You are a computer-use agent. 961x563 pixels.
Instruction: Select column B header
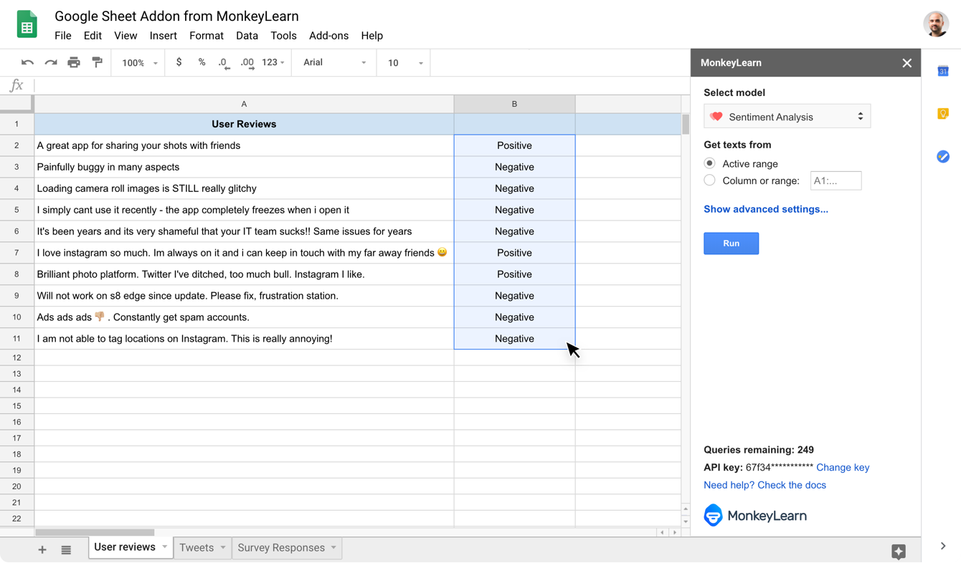tap(514, 104)
